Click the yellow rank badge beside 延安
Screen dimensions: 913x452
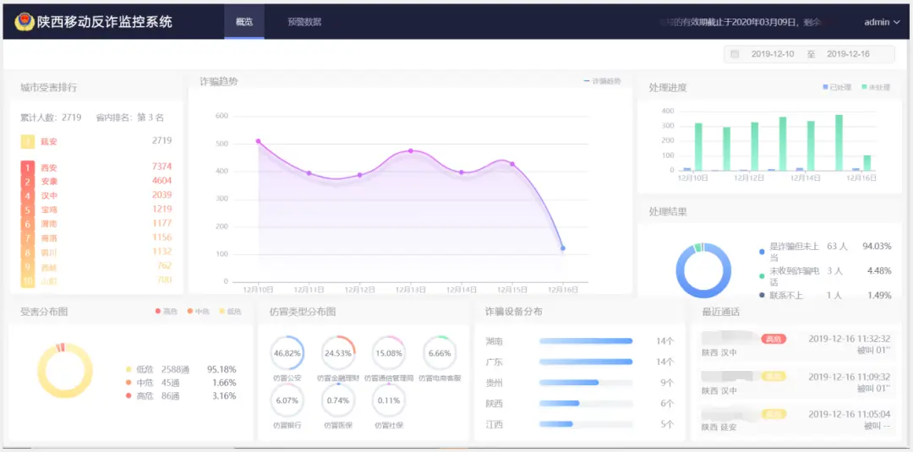27,141
